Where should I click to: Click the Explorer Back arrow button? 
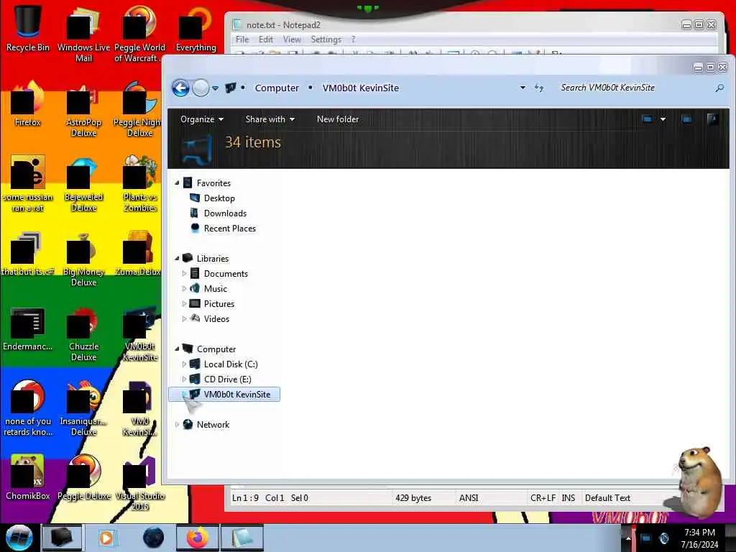click(180, 88)
